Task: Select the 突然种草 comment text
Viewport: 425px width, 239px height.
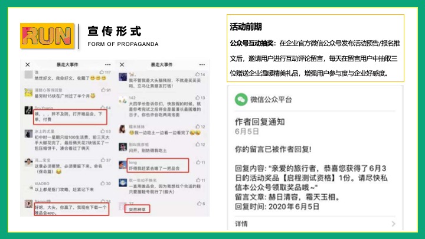Action: 137,209
